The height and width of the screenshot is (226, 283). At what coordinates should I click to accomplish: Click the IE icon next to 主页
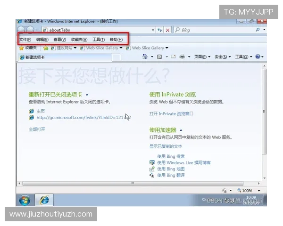[x=32, y=111]
